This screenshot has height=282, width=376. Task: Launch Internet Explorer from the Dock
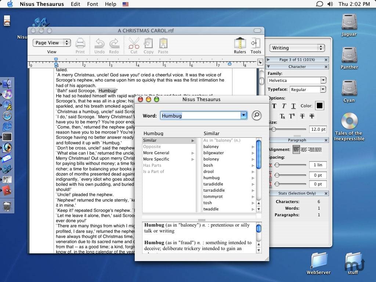pos(7,126)
